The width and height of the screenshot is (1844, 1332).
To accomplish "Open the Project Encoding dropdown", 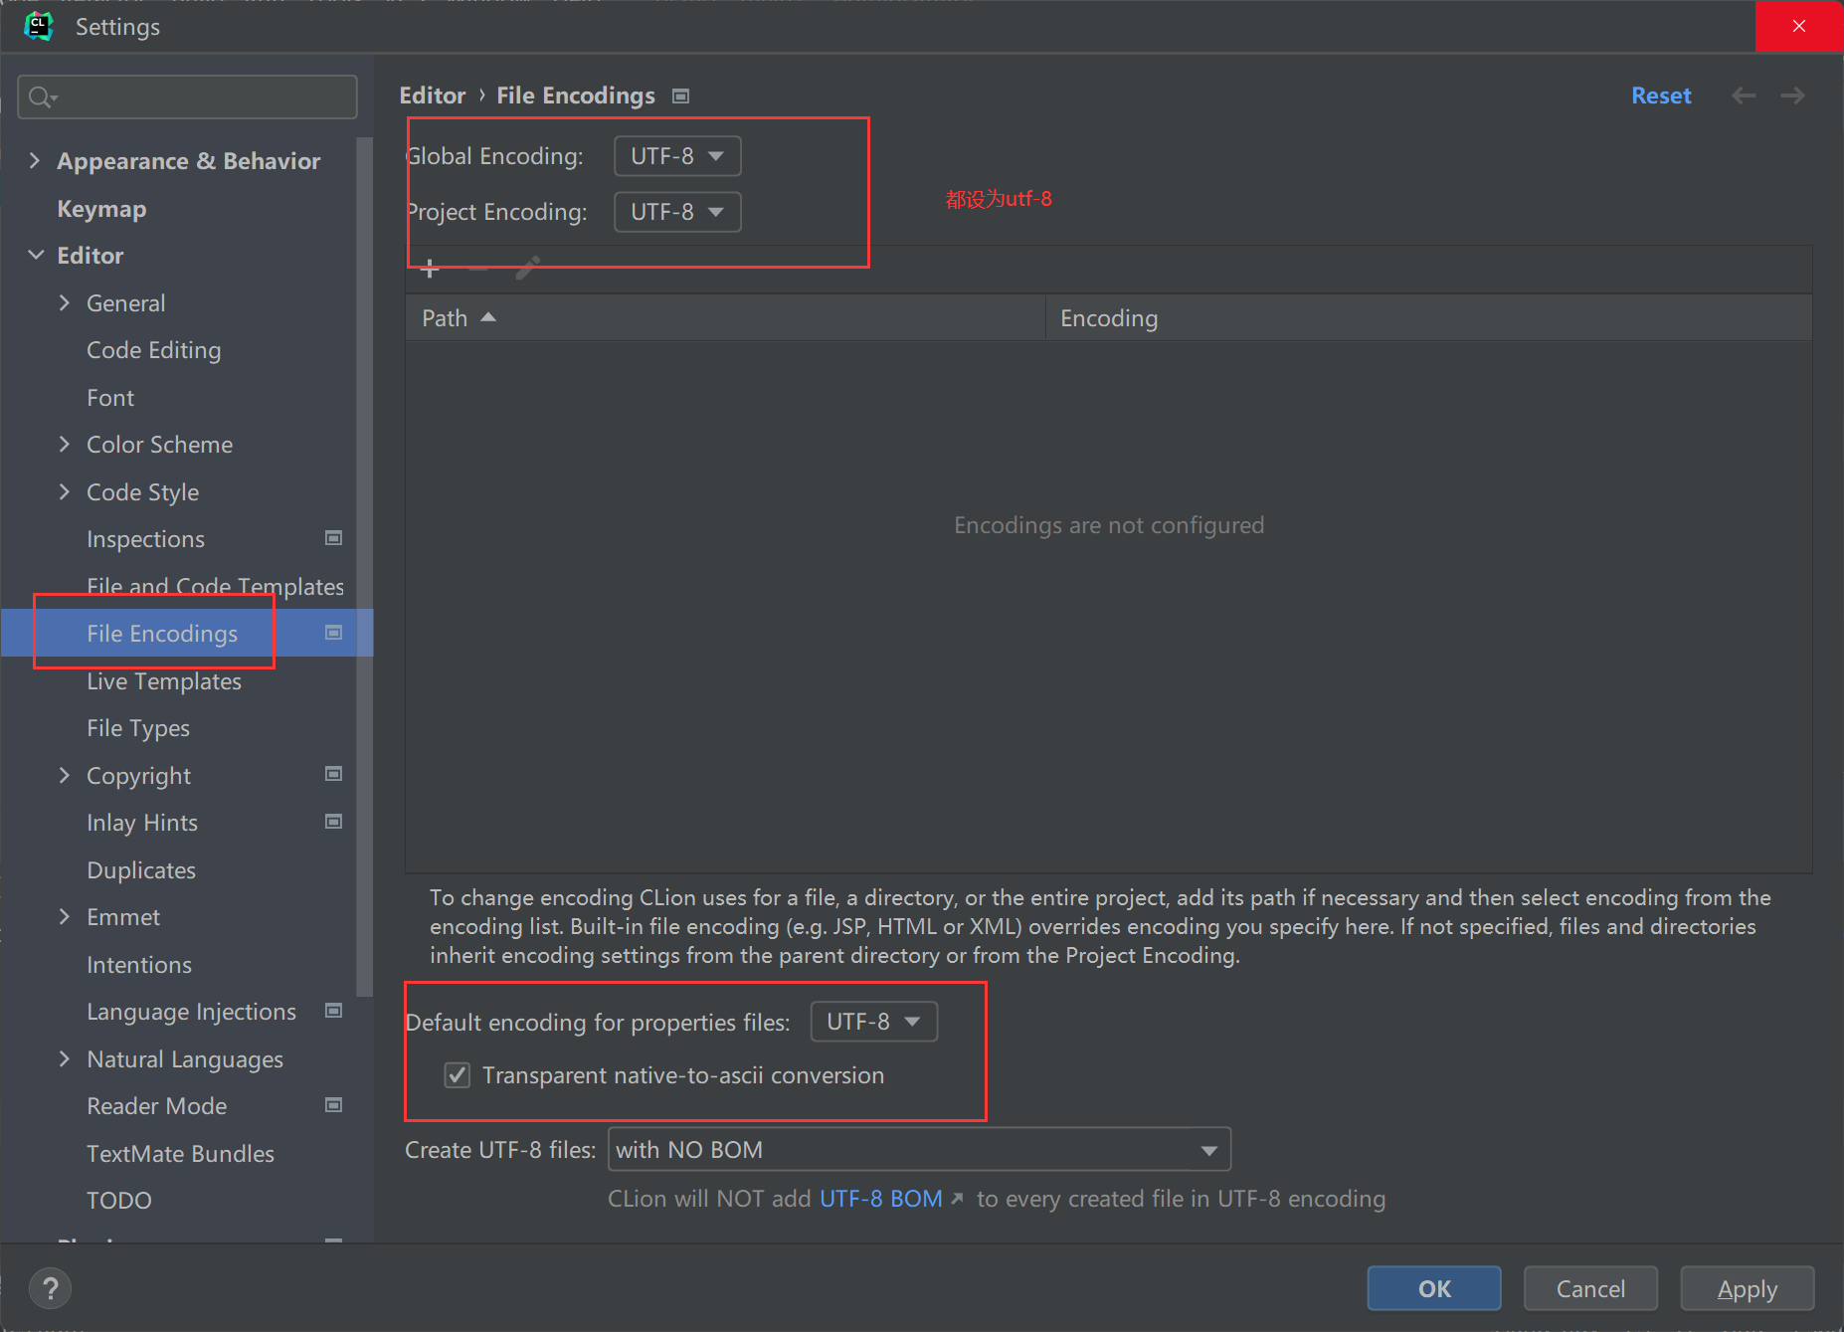I will click(677, 212).
